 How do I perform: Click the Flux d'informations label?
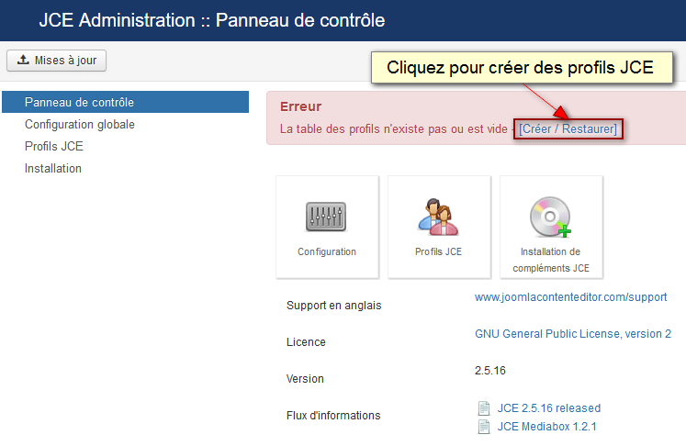(333, 416)
